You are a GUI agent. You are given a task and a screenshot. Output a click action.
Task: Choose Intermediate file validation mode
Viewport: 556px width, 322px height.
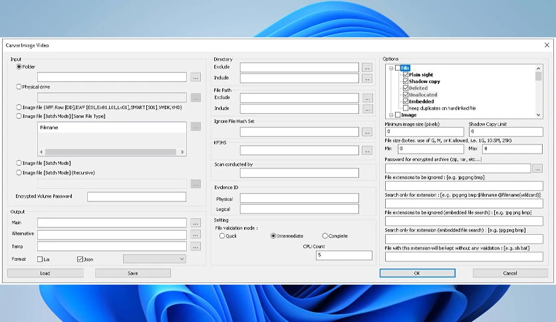tap(273, 236)
